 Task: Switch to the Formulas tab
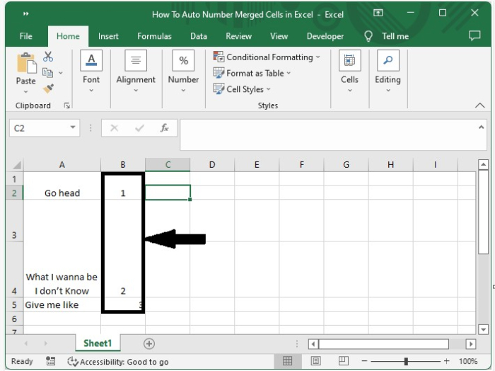[154, 36]
